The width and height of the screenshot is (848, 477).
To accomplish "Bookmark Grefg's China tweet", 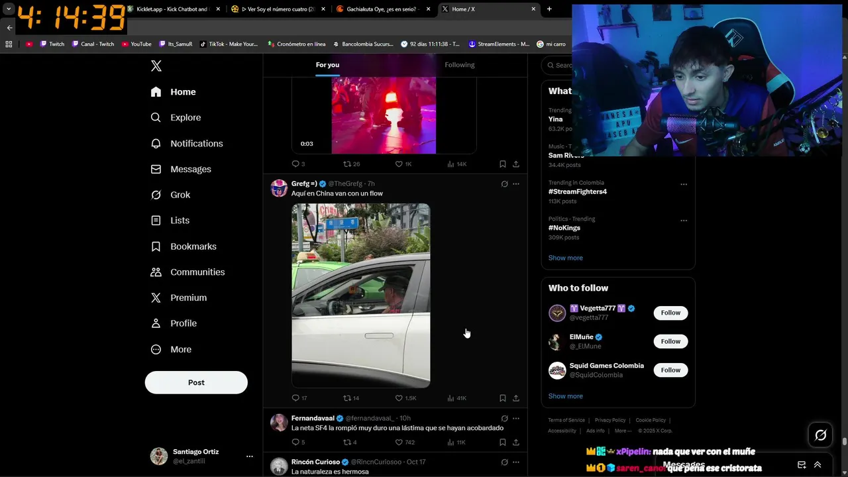I will tap(503, 398).
